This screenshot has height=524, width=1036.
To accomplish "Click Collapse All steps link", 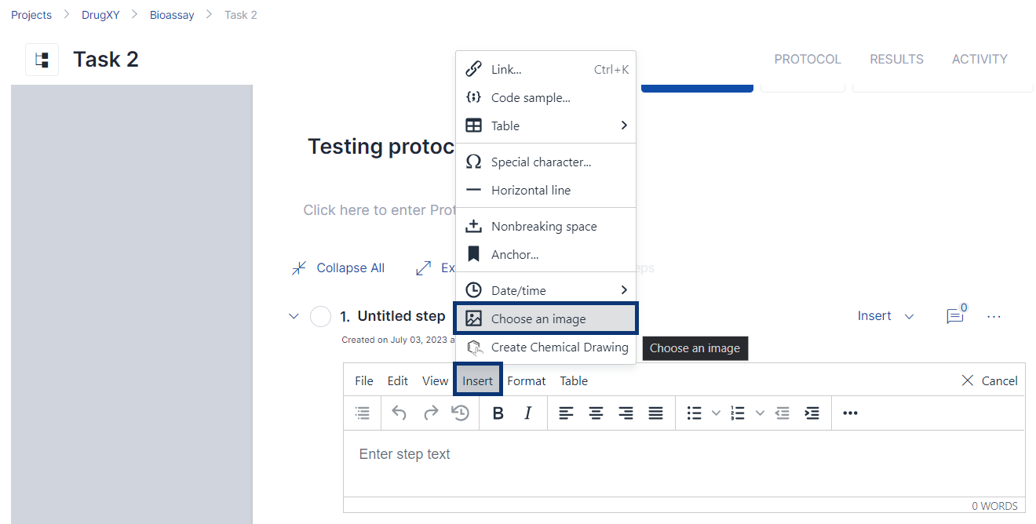I will (x=339, y=268).
